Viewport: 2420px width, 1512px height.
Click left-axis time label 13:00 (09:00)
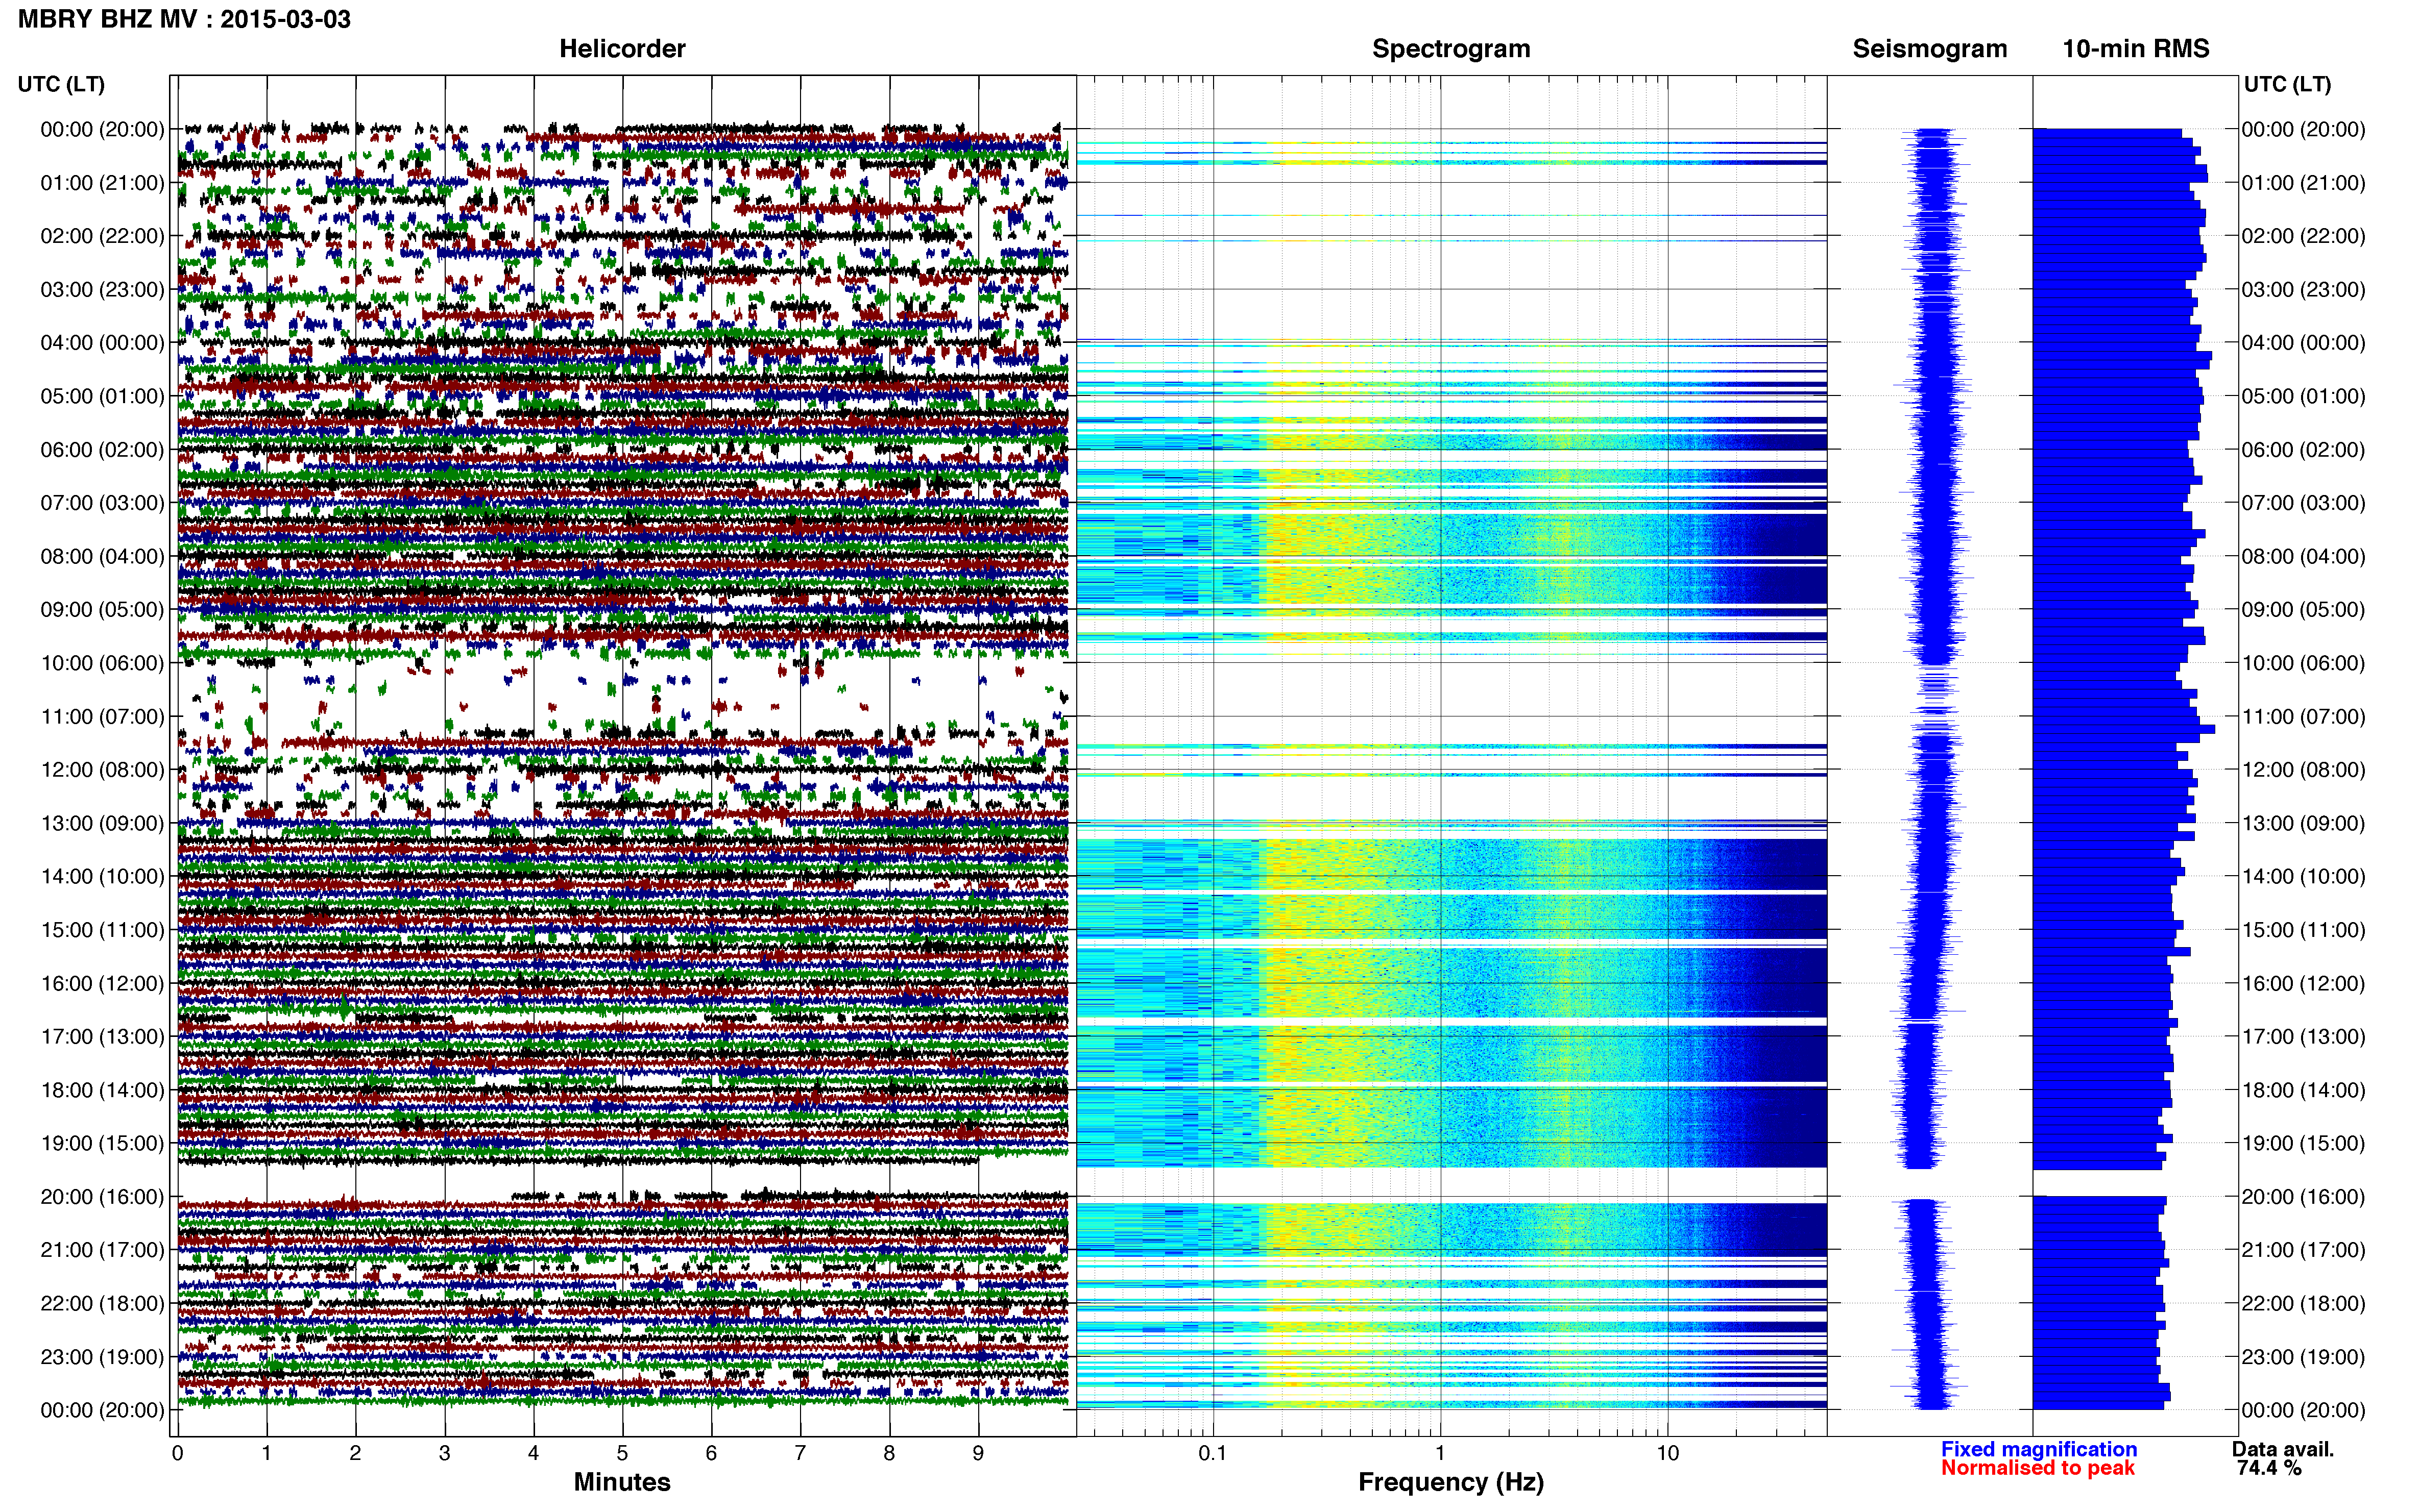[x=102, y=823]
